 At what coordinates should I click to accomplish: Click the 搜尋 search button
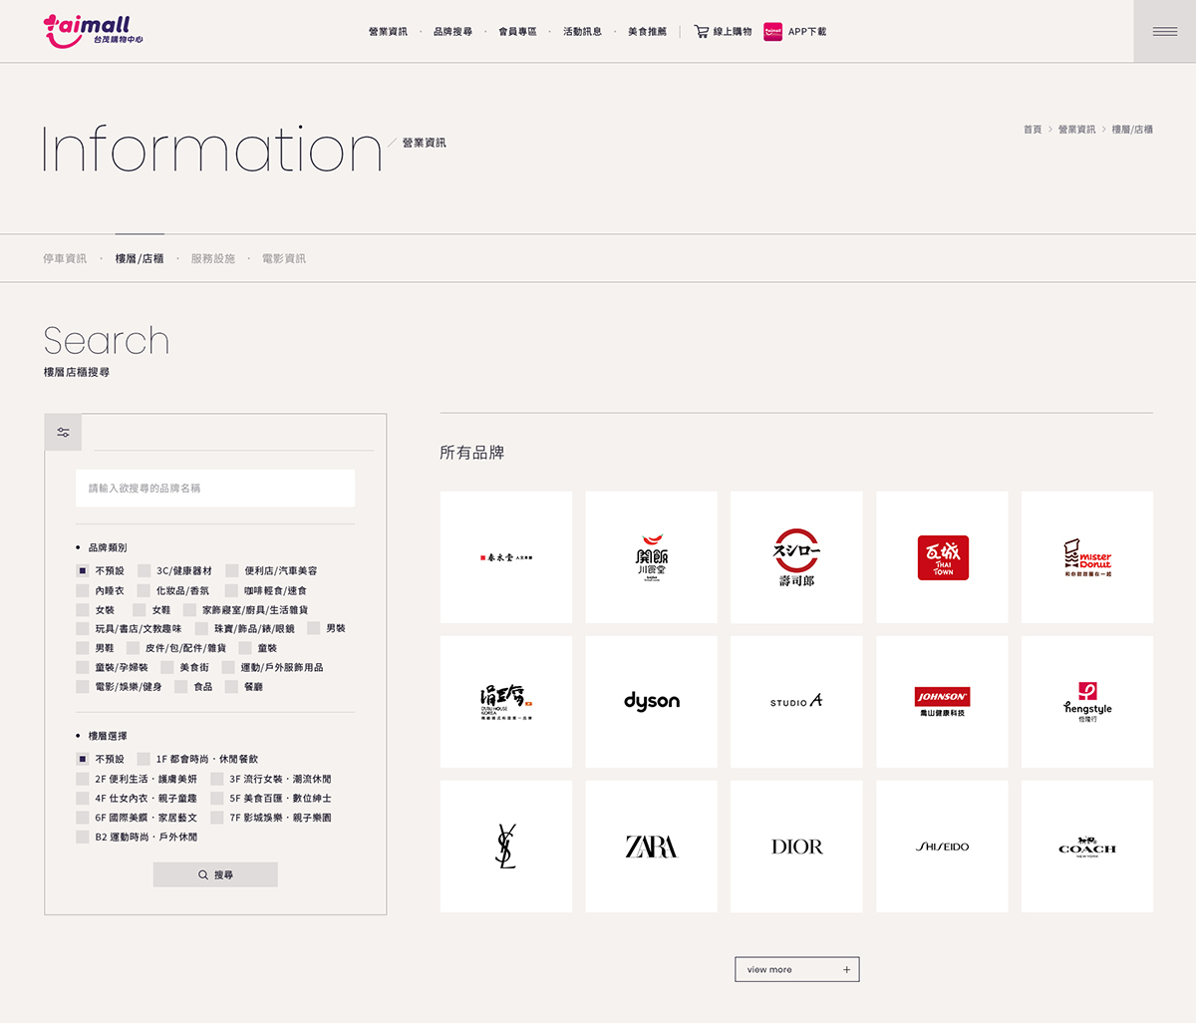215,874
